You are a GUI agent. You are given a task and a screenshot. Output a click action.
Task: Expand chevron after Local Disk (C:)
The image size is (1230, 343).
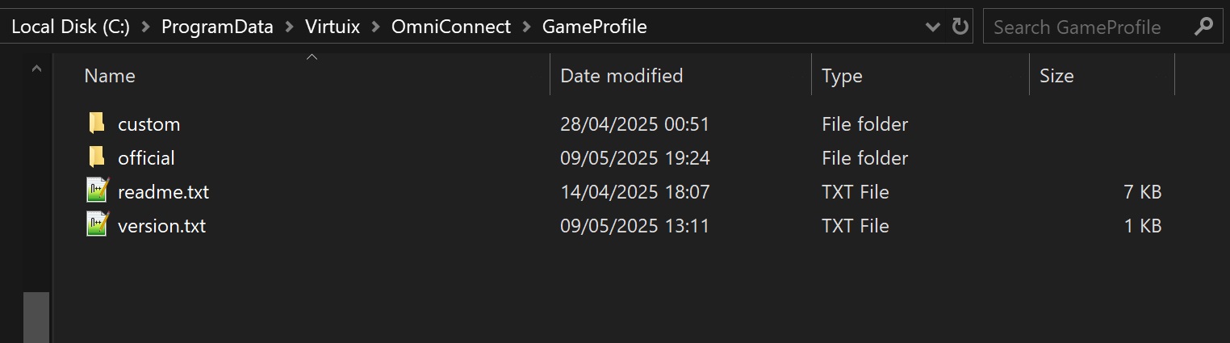click(145, 27)
